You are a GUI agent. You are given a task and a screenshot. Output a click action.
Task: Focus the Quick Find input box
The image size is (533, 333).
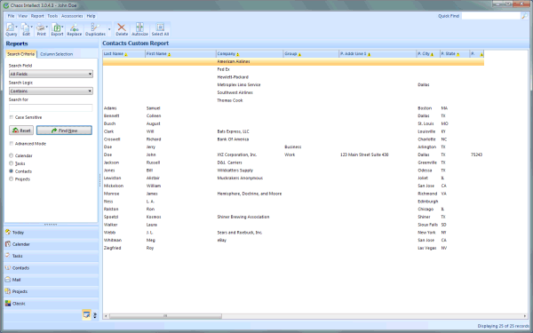click(491, 16)
